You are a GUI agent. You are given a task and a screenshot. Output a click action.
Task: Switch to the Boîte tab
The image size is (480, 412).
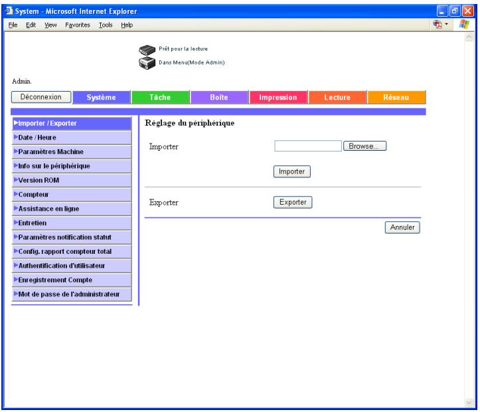pyautogui.click(x=219, y=97)
